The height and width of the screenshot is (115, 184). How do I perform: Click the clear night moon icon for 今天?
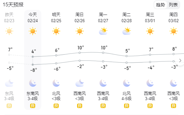coord(33,83)
